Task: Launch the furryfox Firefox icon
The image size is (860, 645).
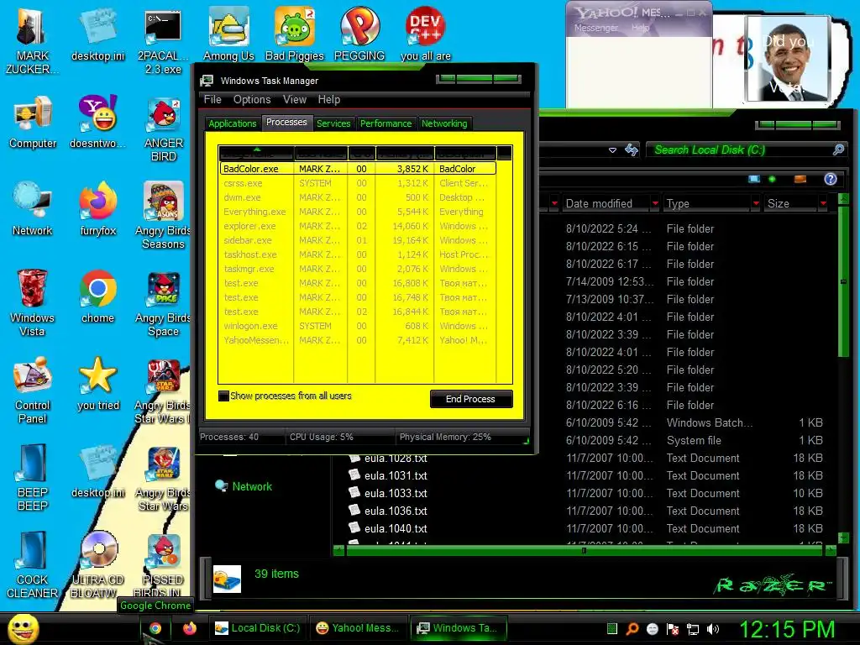Action: 97,209
